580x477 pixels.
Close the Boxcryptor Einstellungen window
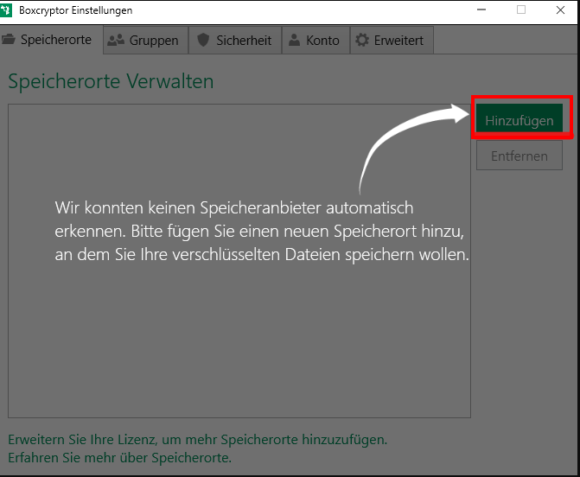click(560, 10)
